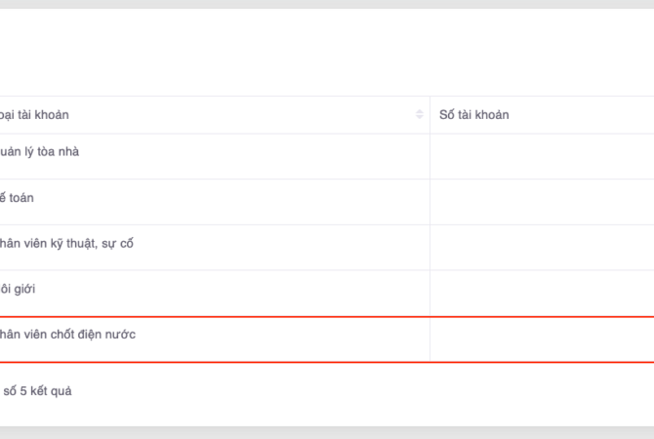Click account count cell for Quản lý tòa nhà
Screen dimensions: 654x439
[542, 156]
